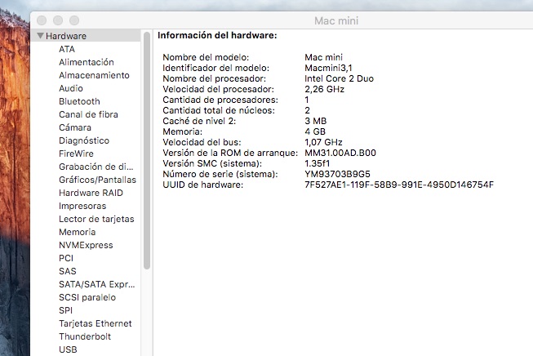Click the Intel Core 2 Duo value
Viewport: 533px width, 356px height.
[x=340, y=78]
